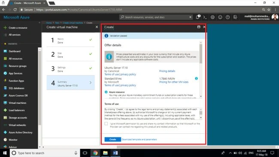Image resolution: width=279 pixels, height=157 pixels.
Task: Open Azure Cosmos DB in sidebar
Action: click(18, 95)
